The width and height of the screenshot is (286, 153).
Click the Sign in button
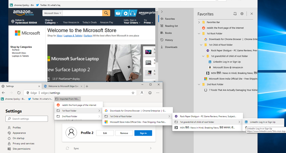(143, 133)
